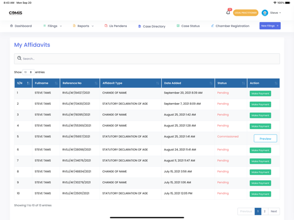Screen dimensions: 294x220
Task: Click the user avatar icon
Action: tap(265, 13)
